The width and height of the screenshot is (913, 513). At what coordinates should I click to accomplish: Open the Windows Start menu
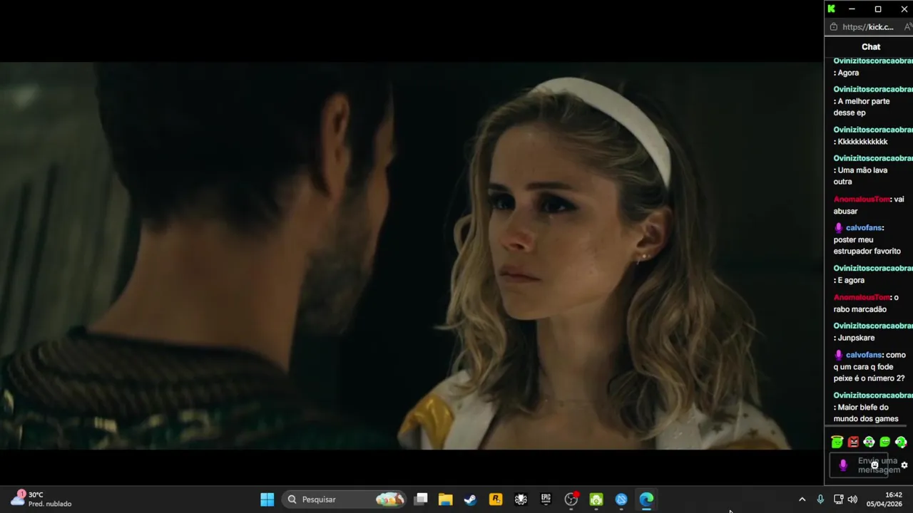(267, 499)
